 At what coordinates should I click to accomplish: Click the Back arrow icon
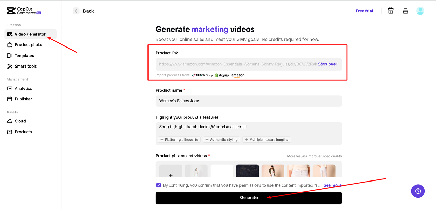[x=76, y=11]
